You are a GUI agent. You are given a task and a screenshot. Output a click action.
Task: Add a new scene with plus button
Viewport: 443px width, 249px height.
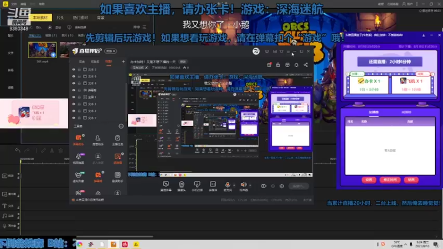tap(123, 61)
